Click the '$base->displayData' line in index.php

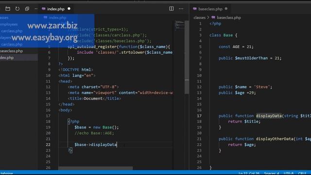(96, 145)
